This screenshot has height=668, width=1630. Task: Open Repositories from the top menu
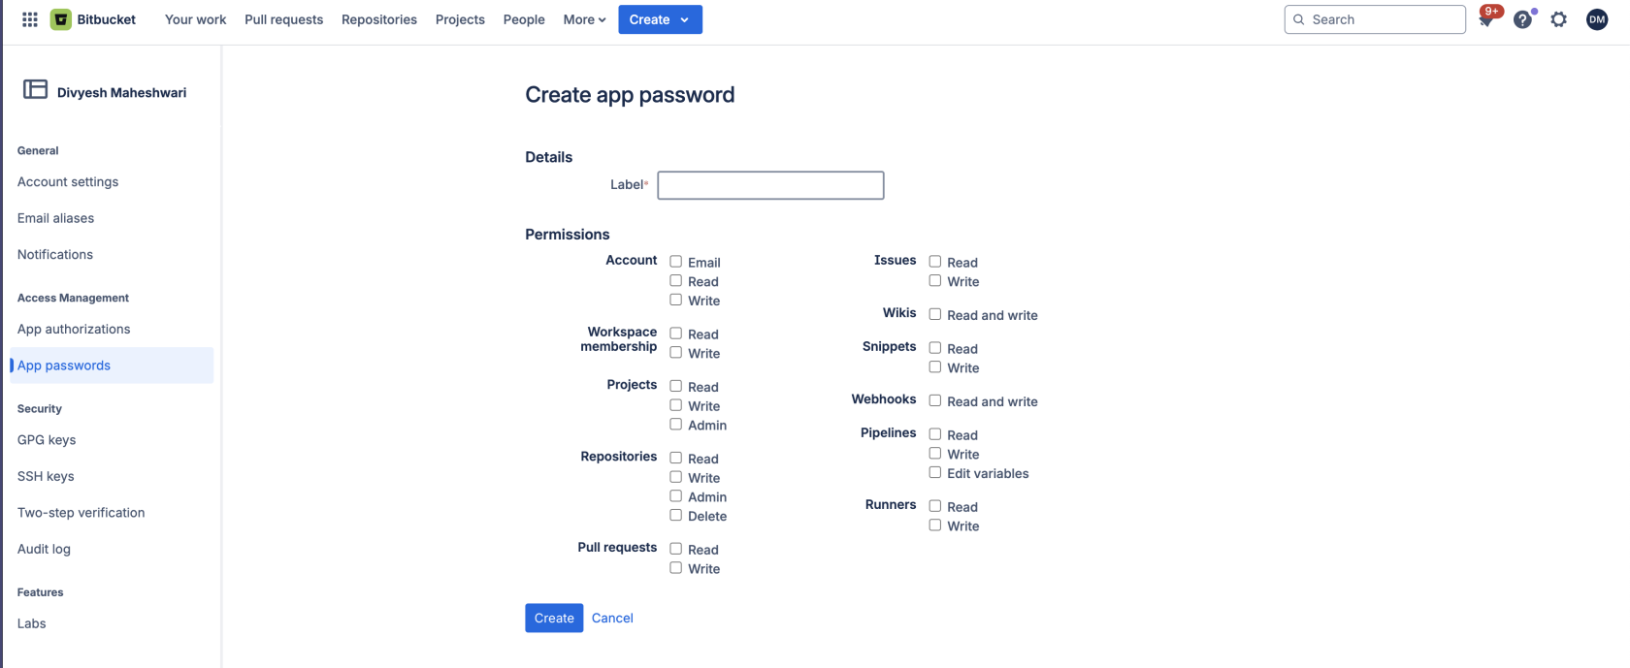pyautogui.click(x=378, y=18)
